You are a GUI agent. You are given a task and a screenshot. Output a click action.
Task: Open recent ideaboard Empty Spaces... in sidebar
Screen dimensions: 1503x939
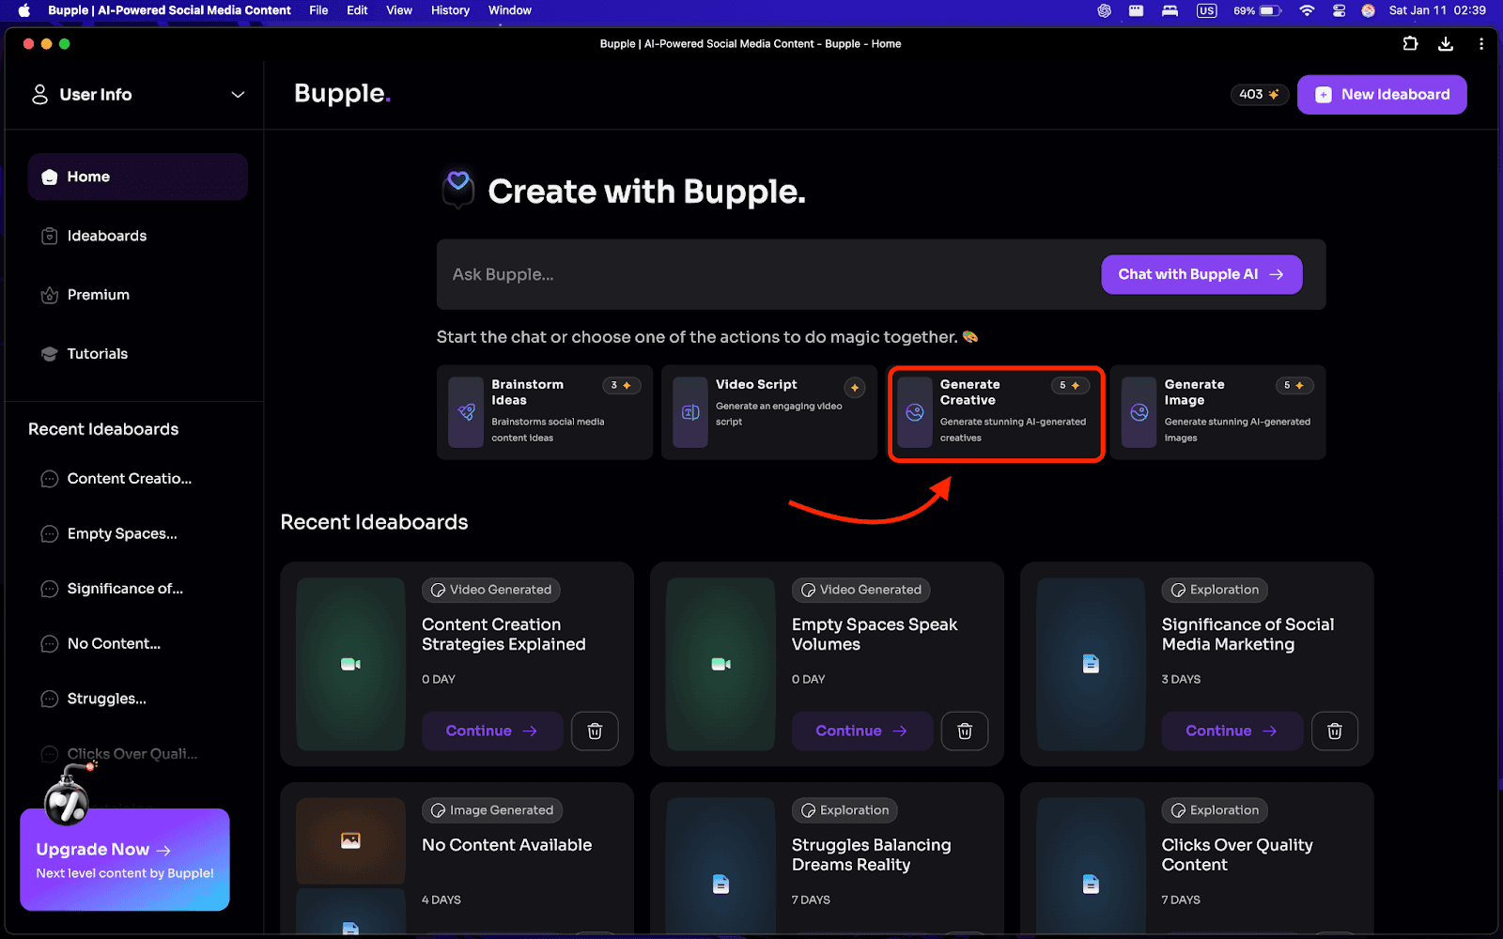click(109, 533)
